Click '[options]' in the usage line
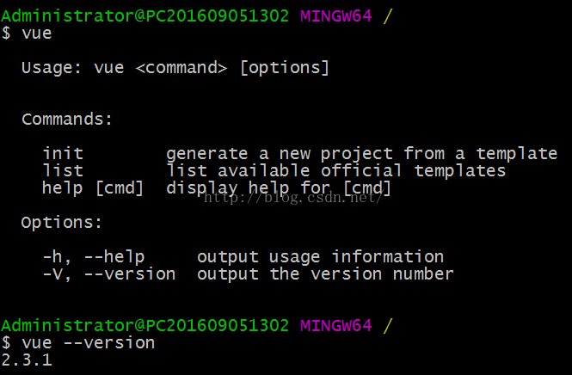Screen dimensions: 572x375 point(284,67)
